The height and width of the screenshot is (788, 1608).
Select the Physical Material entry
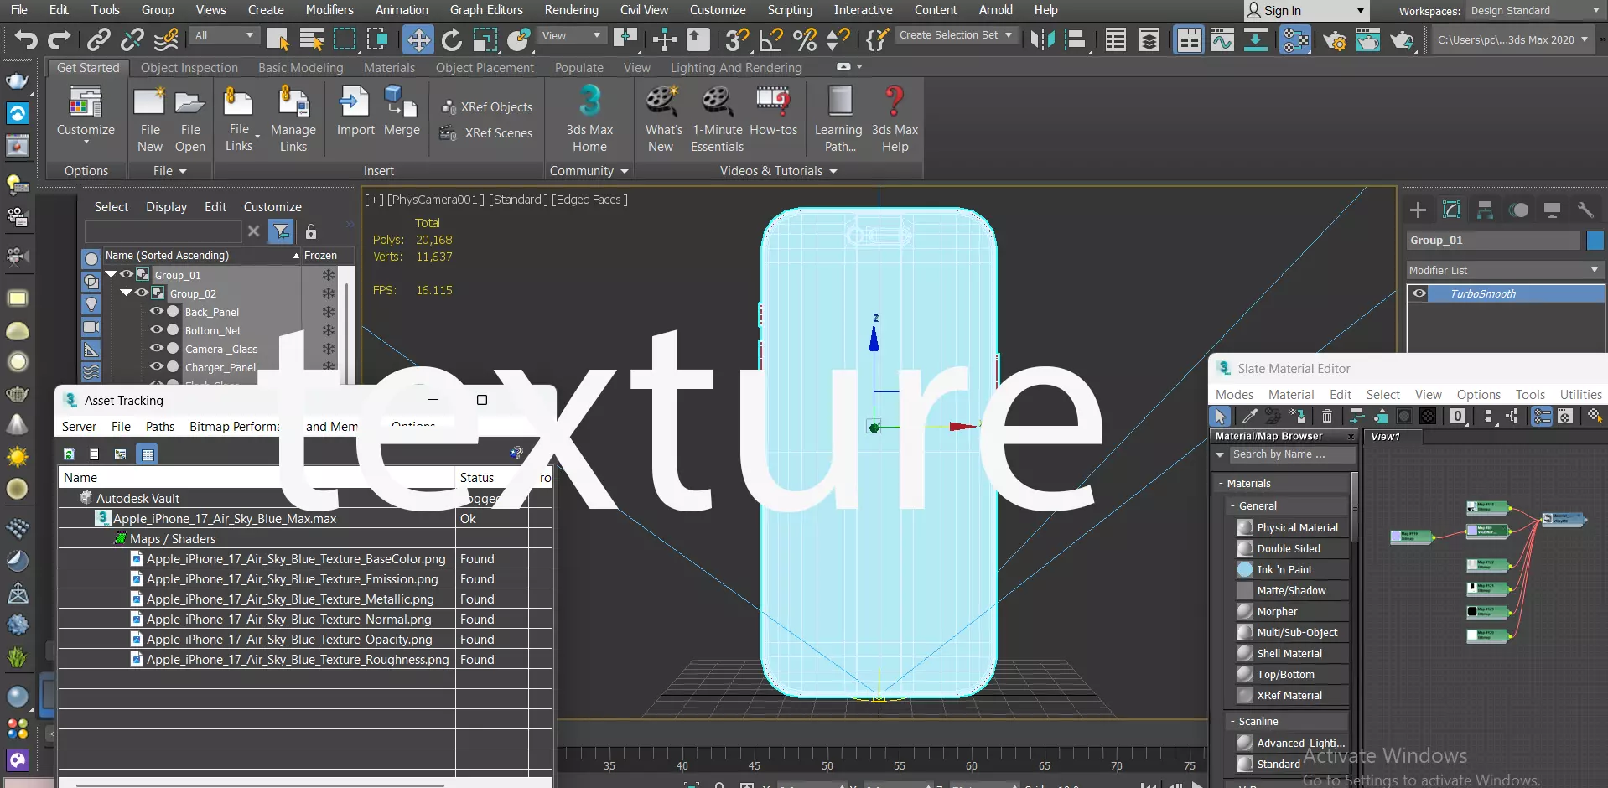(x=1291, y=527)
